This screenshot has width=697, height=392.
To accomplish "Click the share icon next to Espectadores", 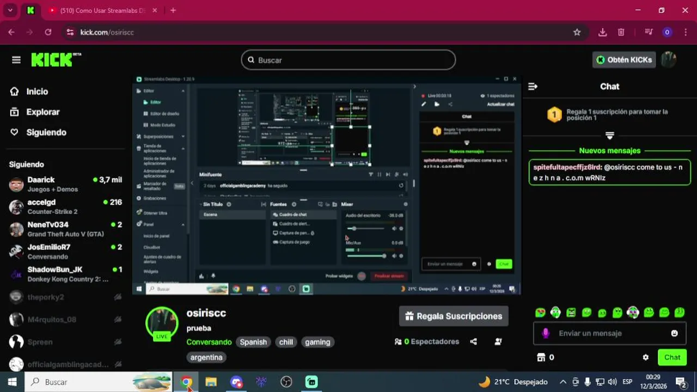I will click(x=473, y=341).
